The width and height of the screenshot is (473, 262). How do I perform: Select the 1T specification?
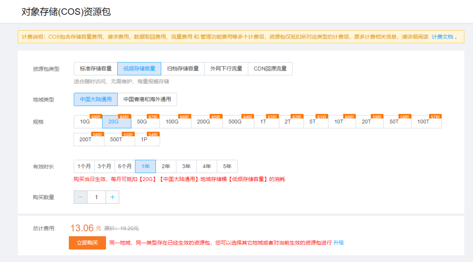coord(266,122)
